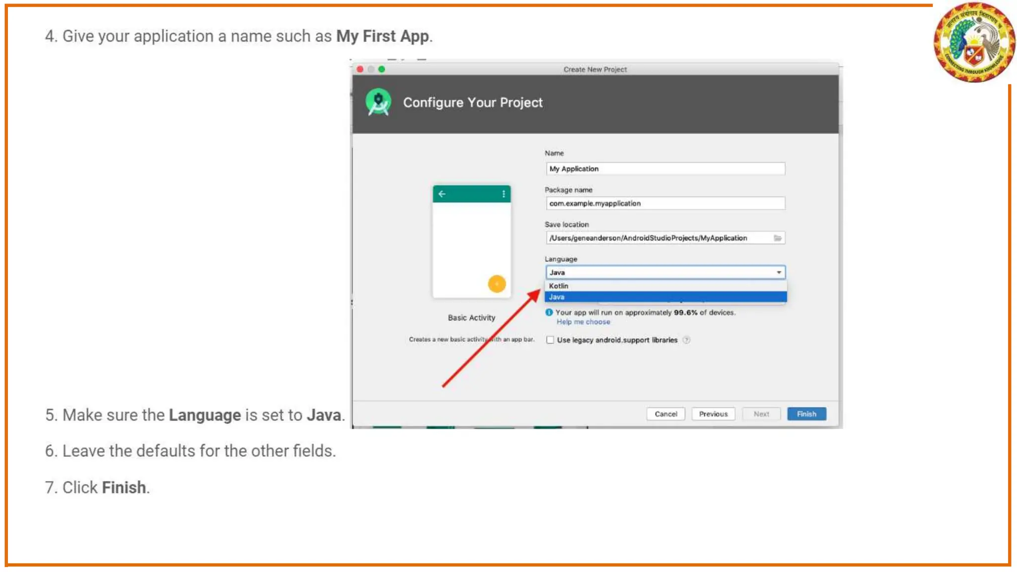The height and width of the screenshot is (572, 1017).
Task: Expand the Language dropdown arrow
Action: point(779,273)
